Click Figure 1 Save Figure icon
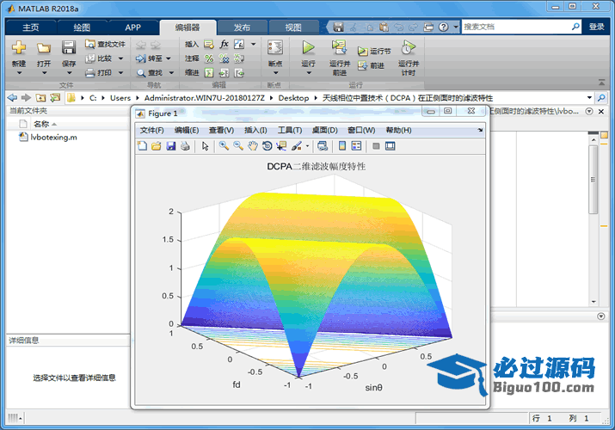Viewport: 615px width, 430px height. 171,146
